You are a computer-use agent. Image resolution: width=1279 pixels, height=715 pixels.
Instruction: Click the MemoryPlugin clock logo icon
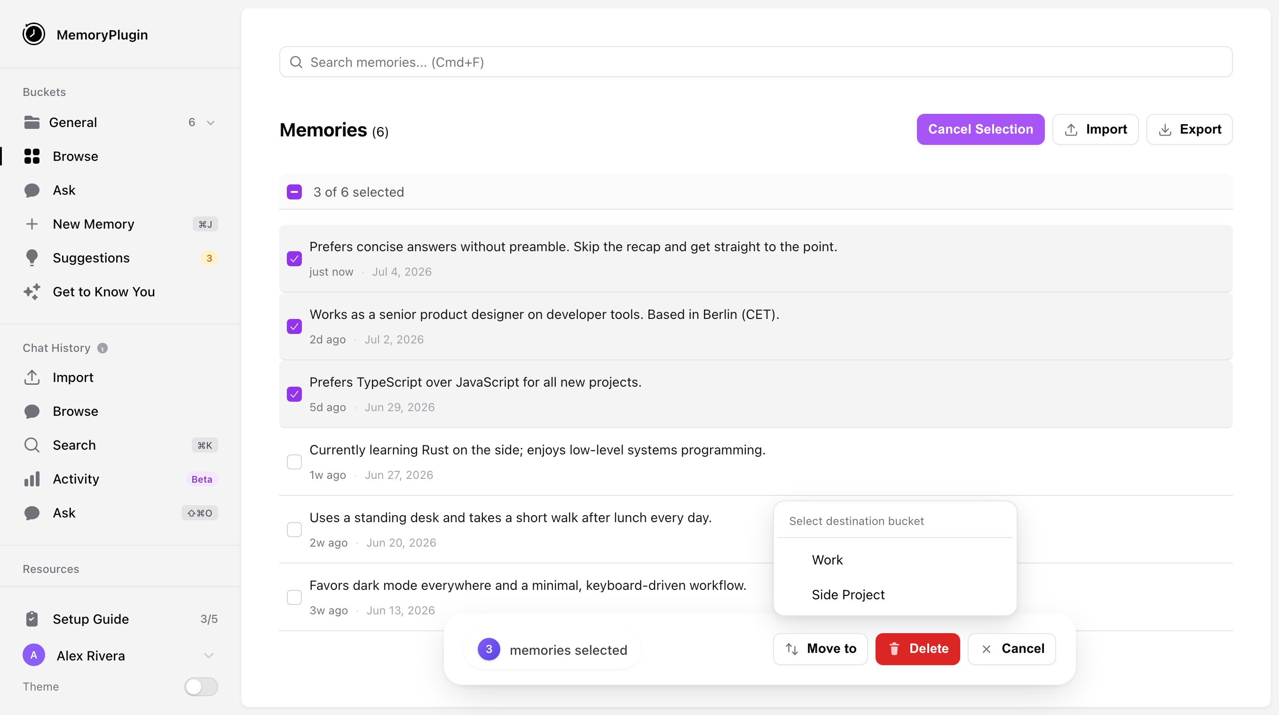click(34, 34)
